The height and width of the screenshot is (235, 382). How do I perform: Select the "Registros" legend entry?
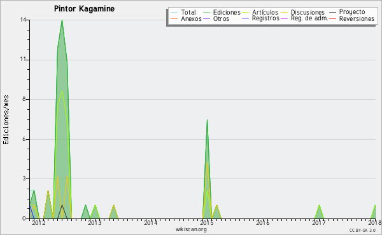click(x=260, y=18)
